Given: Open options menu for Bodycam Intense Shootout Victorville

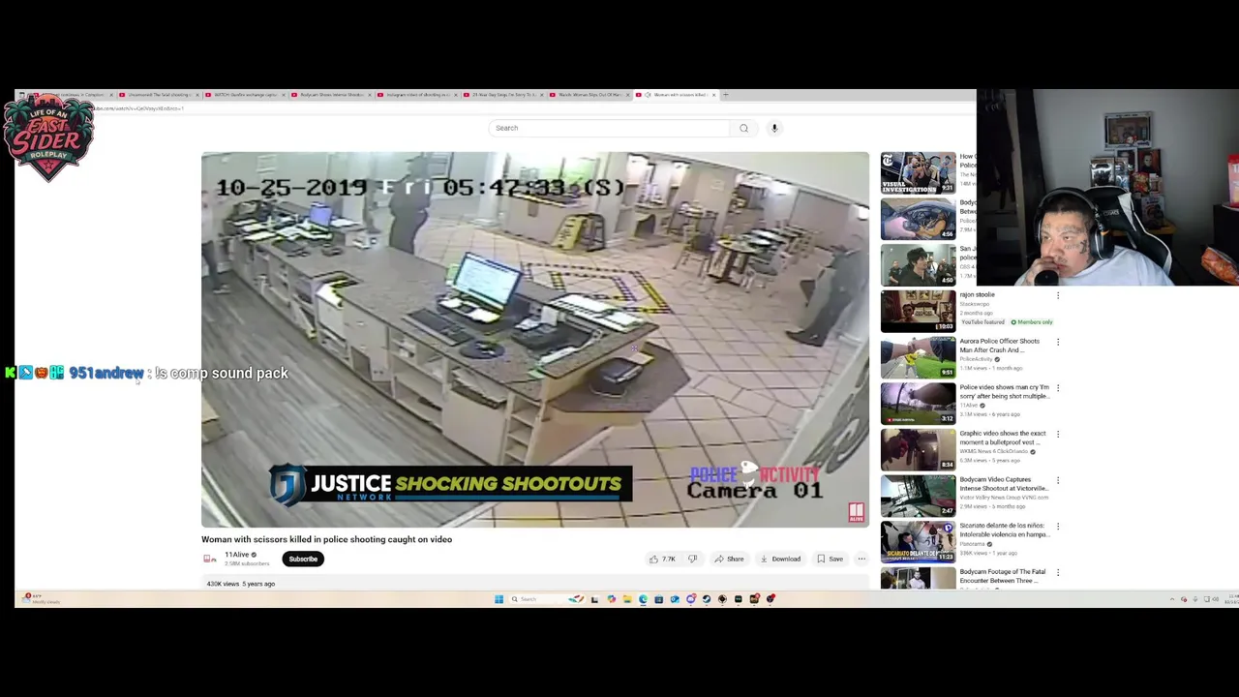Looking at the screenshot, I should click(1058, 480).
